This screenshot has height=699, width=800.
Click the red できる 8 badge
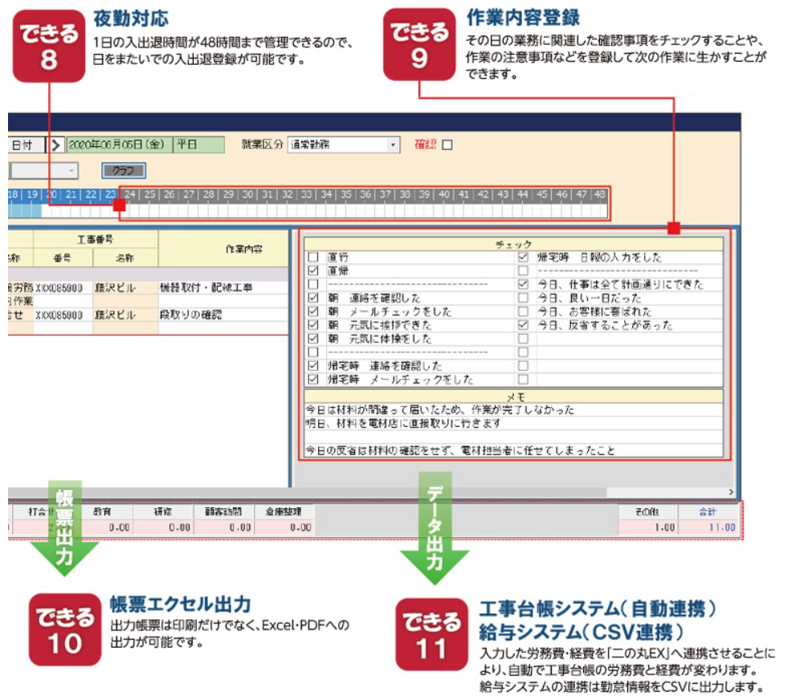pos(49,47)
